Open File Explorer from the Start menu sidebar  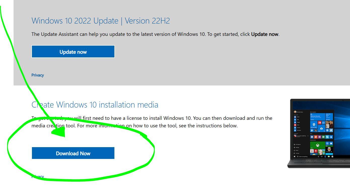point(295,145)
